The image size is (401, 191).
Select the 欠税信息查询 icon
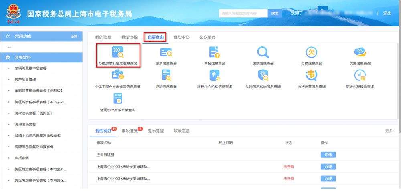click(x=312, y=52)
